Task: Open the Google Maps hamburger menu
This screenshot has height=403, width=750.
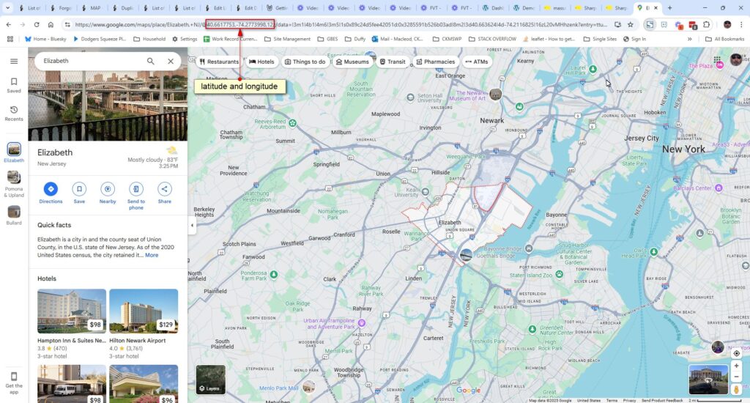Action: (14, 62)
